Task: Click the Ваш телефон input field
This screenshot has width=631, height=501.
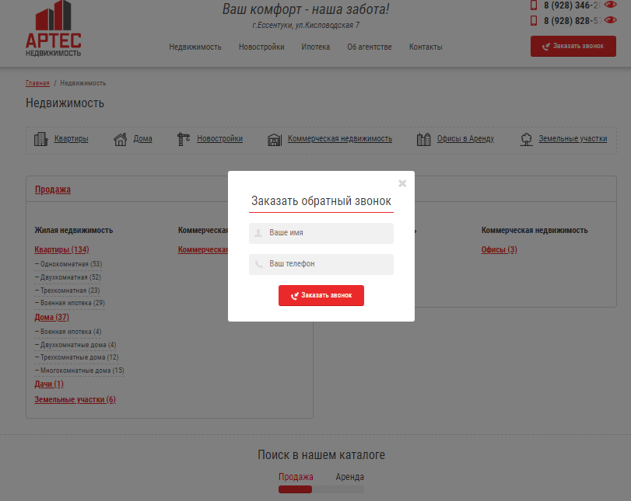Action: pos(321,264)
